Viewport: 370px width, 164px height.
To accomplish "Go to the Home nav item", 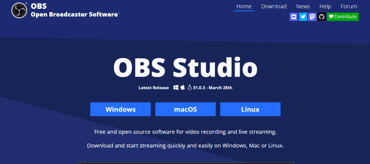I will click(x=244, y=7).
